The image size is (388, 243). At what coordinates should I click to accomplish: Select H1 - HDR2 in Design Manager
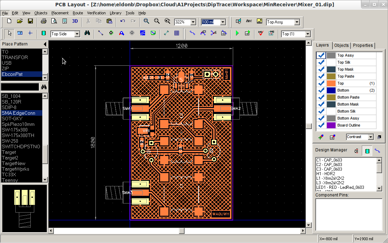[x=326, y=174]
